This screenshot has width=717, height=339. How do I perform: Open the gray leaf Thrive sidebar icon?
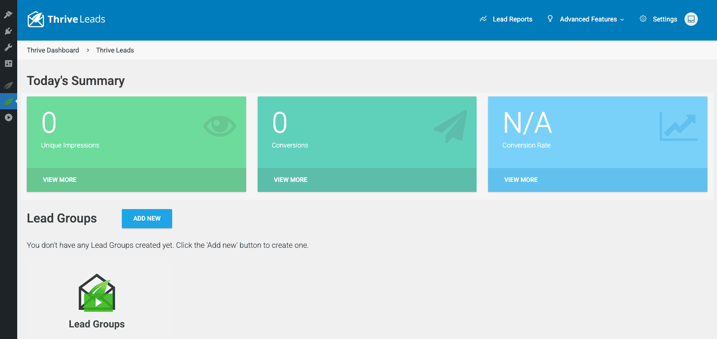pos(8,85)
